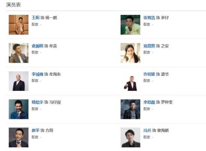206x151 pixels.
Task: Click the photo beside 王阳 饰 杨一鹏
Action: pos(19,25)
